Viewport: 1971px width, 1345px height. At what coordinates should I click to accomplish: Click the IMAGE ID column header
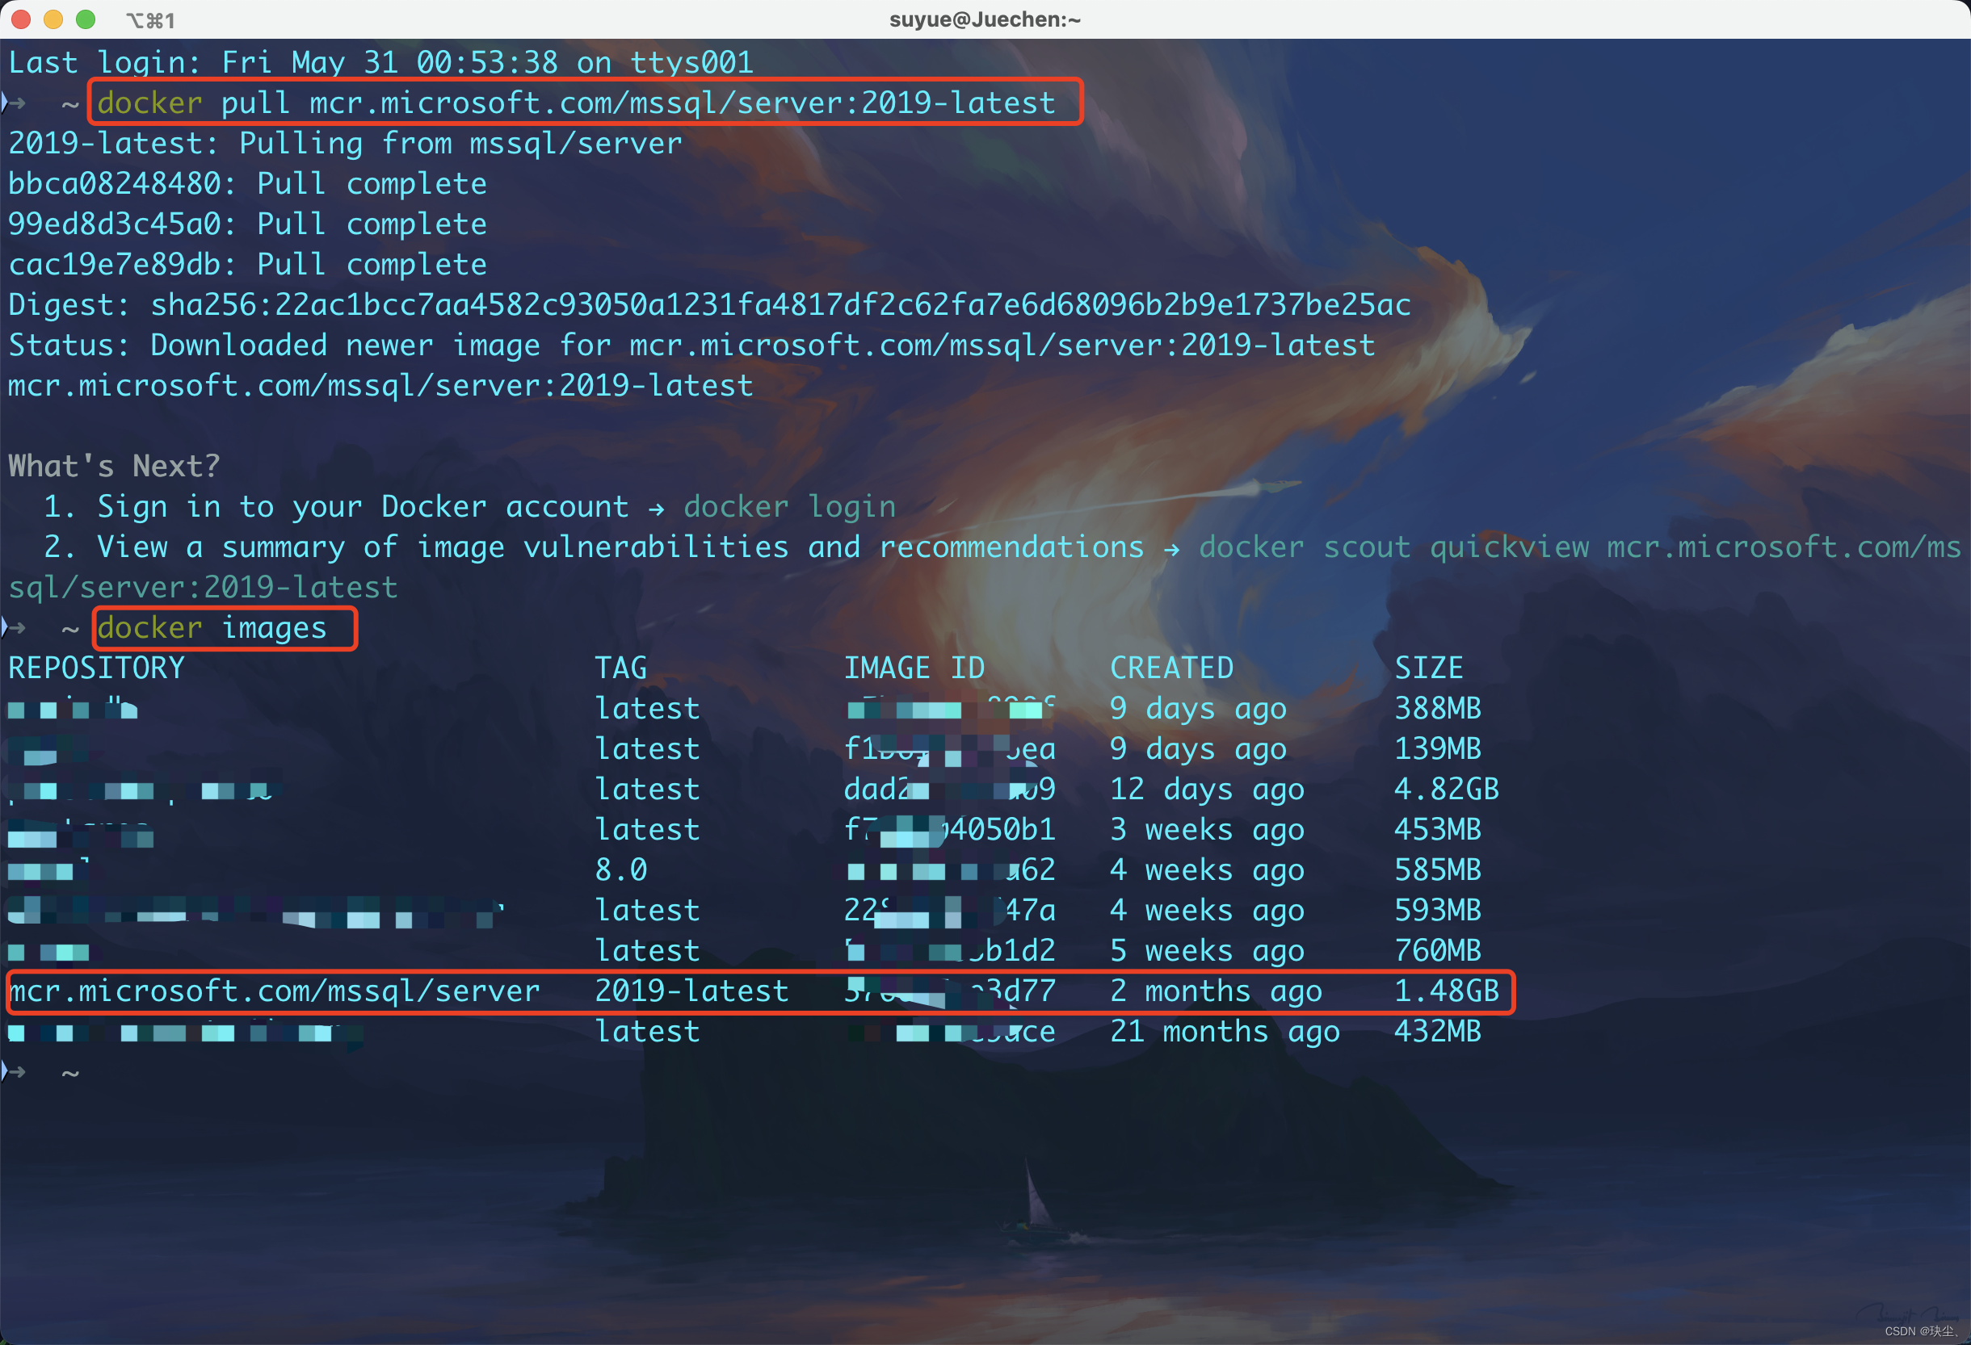(914, 668)
